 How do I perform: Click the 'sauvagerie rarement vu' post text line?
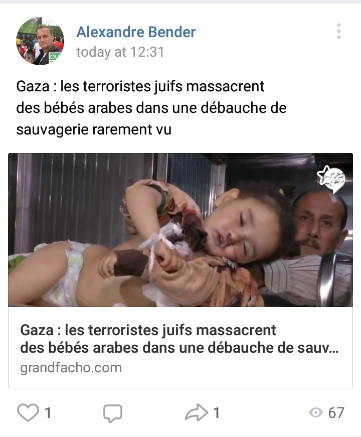pyautogui.click(x=94, y=129)
